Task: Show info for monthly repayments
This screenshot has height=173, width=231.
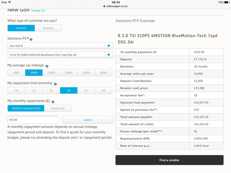Action: point(53,102)
